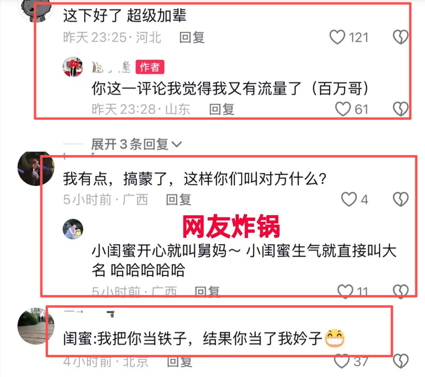Like the Guangxi comment with 4 likes
The width and height of the screenshot is (425, 377).
click(349, 199)
